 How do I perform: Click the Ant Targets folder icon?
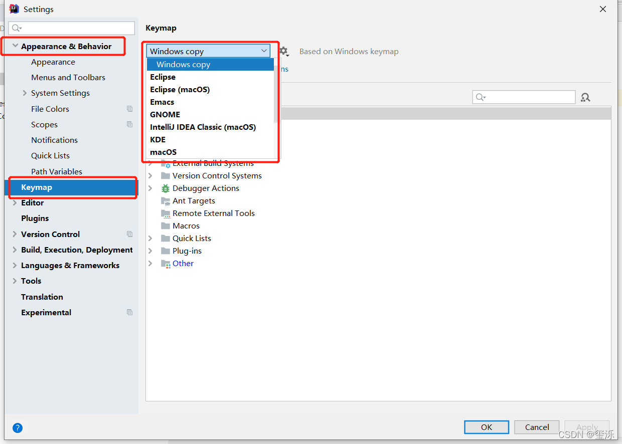(166, 201)
